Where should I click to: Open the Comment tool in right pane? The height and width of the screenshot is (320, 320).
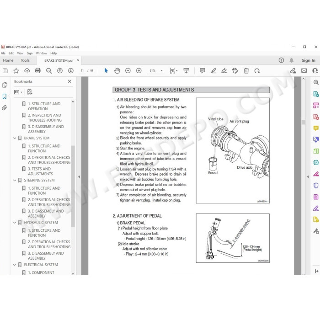tap(316, 128)
